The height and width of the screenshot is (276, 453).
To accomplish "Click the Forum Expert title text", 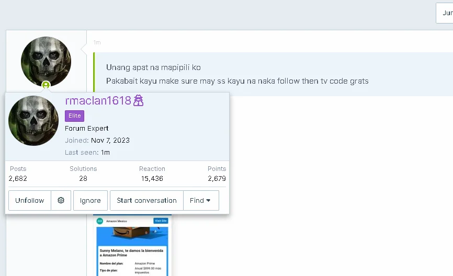I will (87, 129).
